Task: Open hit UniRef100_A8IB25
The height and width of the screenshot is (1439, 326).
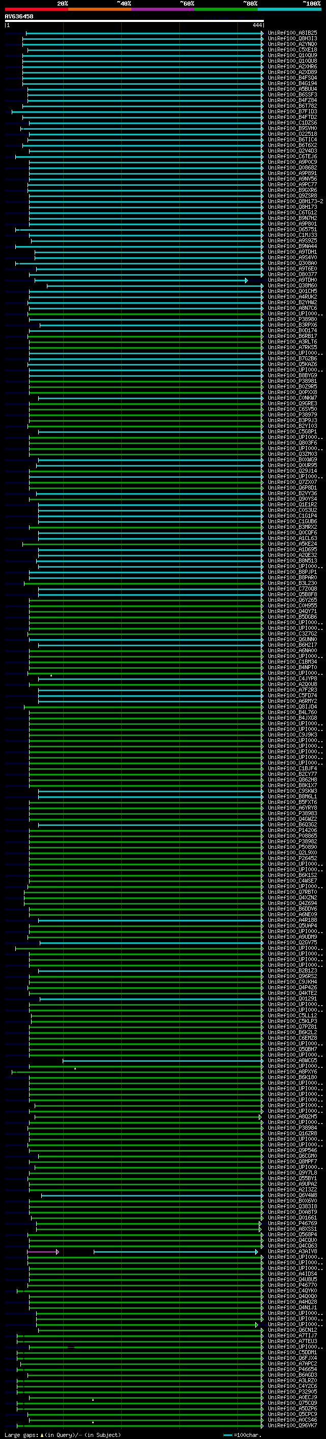Action: click(x=292, y=33)
